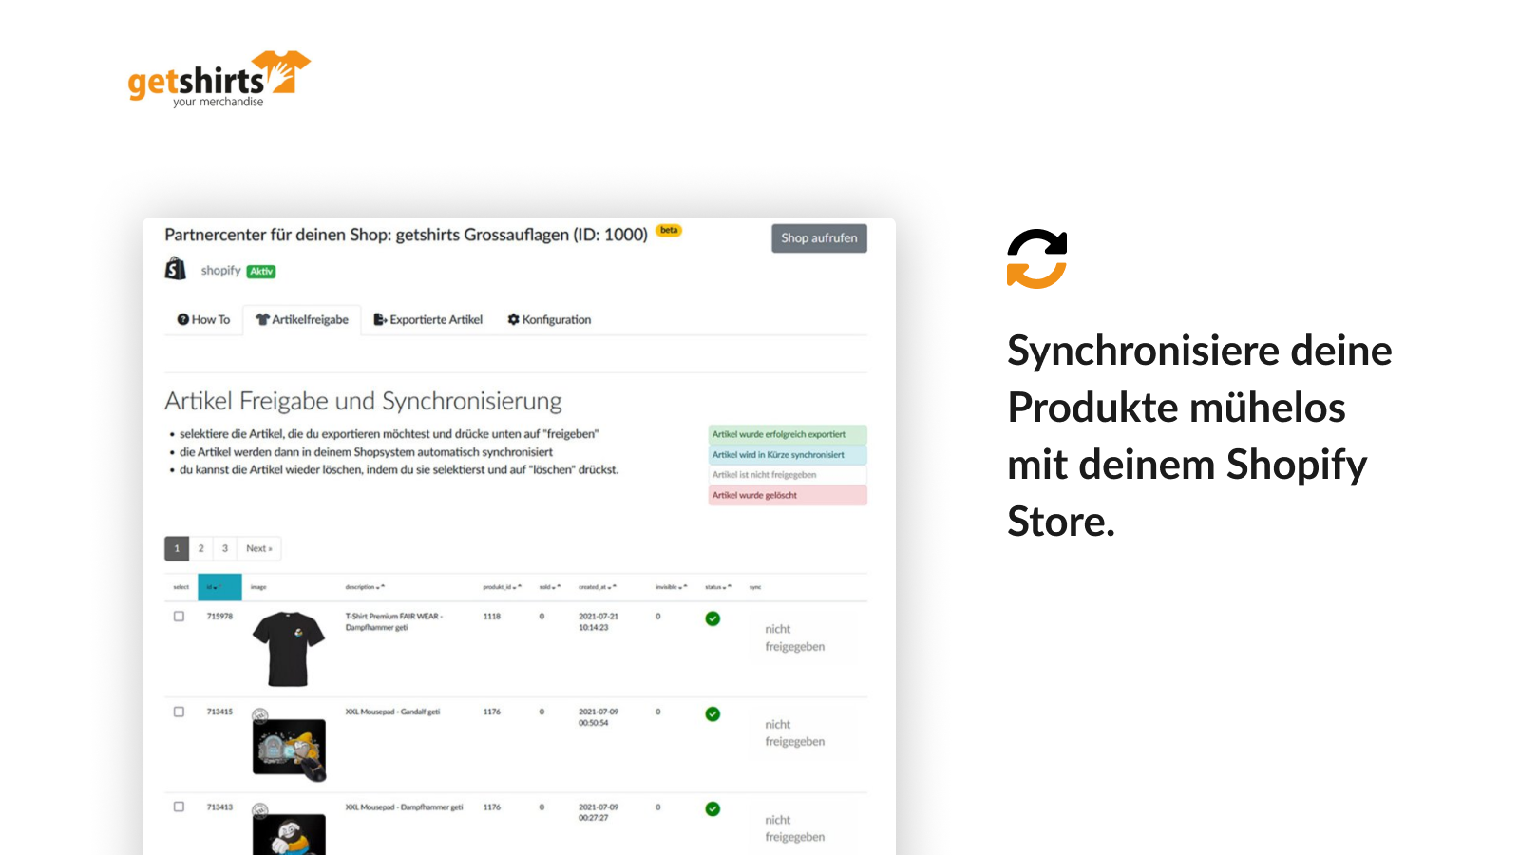
Task: Click the article id 713415
Action: 219,712
